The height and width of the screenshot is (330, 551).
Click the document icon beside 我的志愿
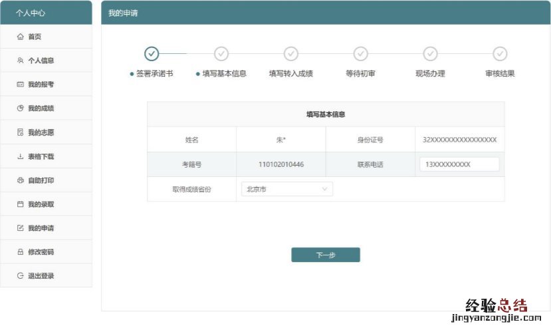(20, 132)
